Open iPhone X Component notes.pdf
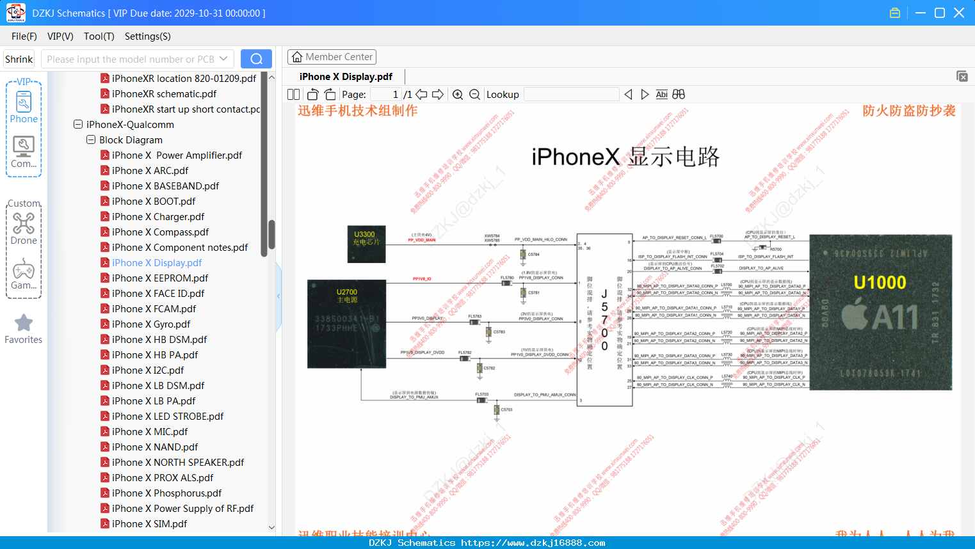This screenshot has width=975, height=549. click(x=180, y=247)
